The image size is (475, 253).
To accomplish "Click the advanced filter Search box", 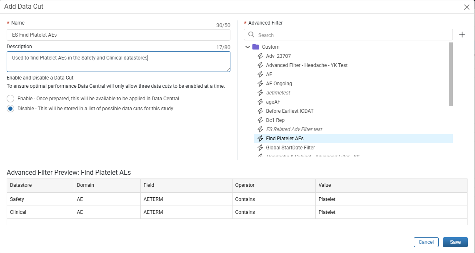I will 348,35.
